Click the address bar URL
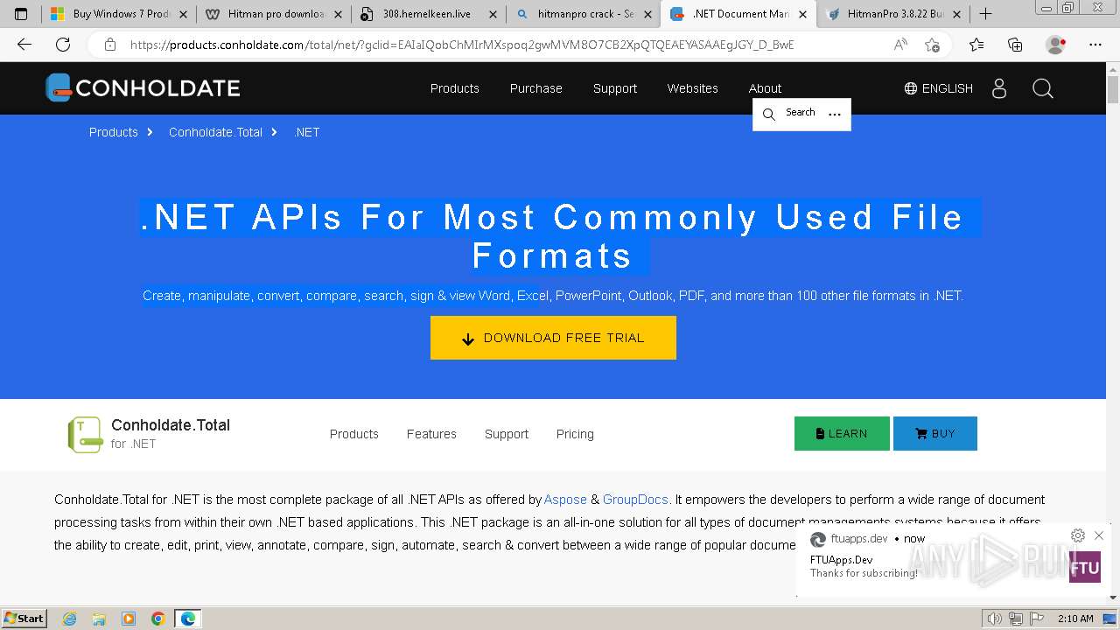Image resolution: width=1120 pixels, height=630 pixels. click(462, 45)
